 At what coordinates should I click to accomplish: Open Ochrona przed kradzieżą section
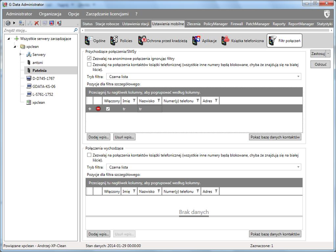click(163, 40)
